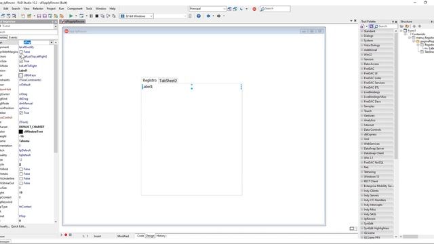Expand the Indy Clients palette category

[x=362, y=190]
